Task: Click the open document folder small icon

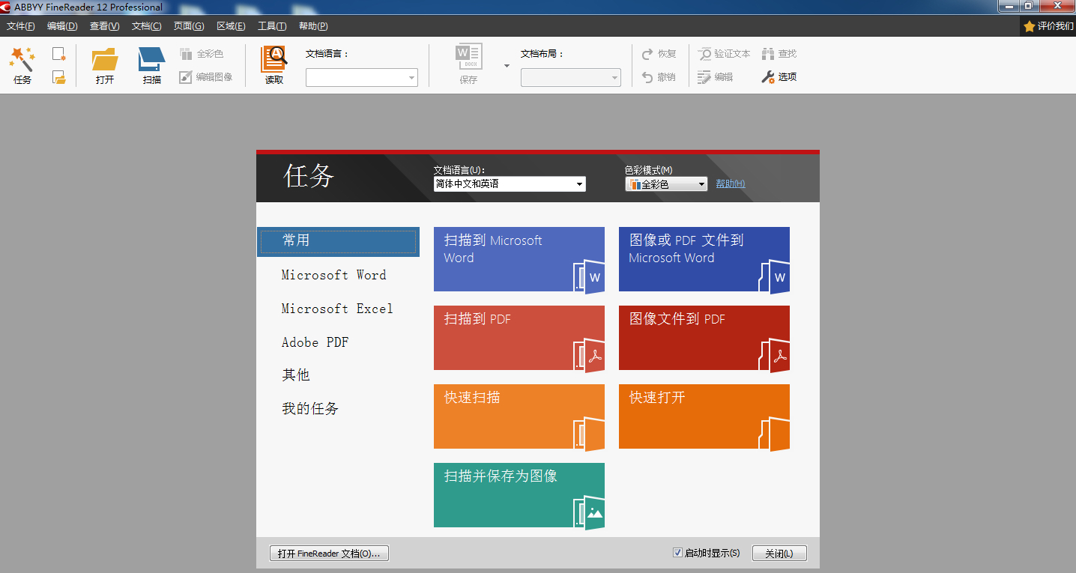Action: (x=59, y=77)
